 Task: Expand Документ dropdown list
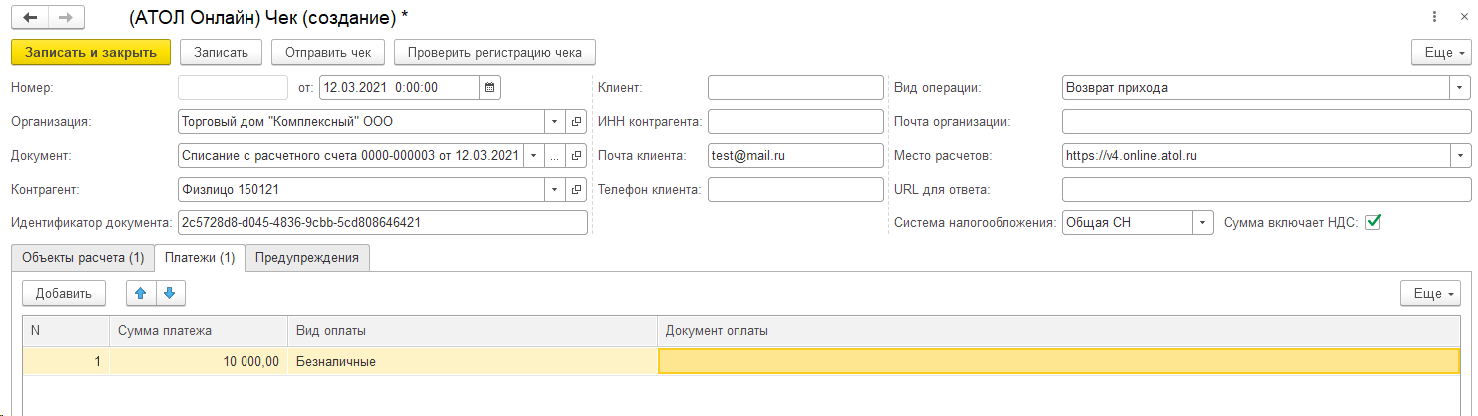coord(533,156)
